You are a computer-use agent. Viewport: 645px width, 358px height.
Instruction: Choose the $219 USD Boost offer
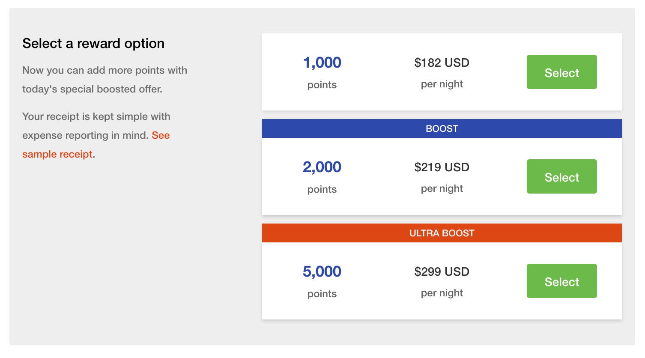[x=561, y=176]
